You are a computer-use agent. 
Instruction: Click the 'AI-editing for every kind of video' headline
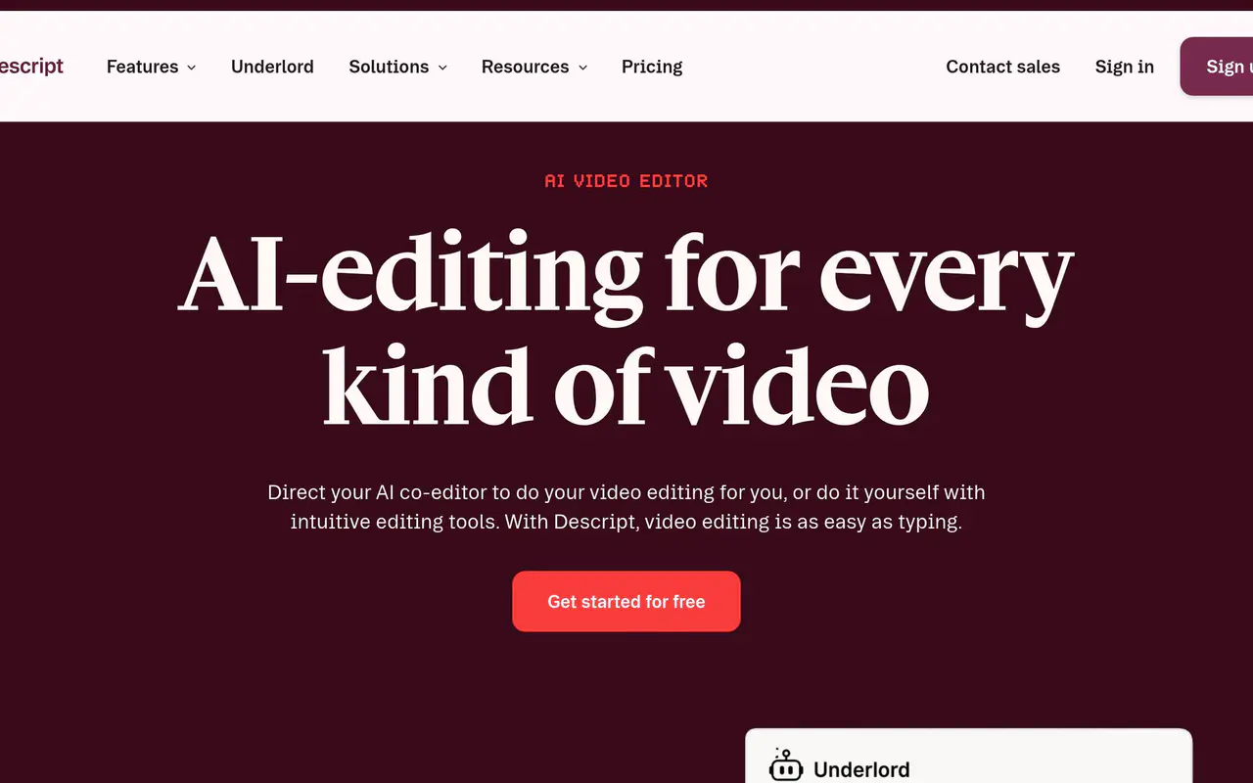click(x=626, y=331)
